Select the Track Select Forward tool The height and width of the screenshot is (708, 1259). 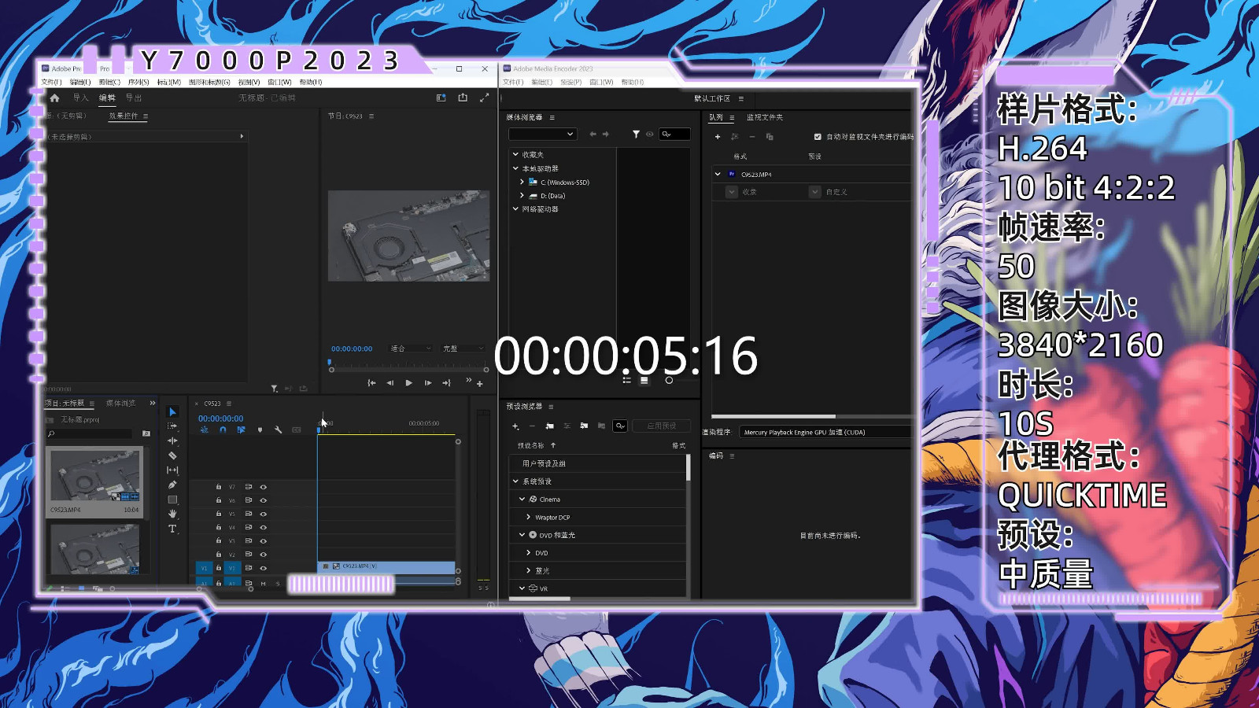click(172, 426)
